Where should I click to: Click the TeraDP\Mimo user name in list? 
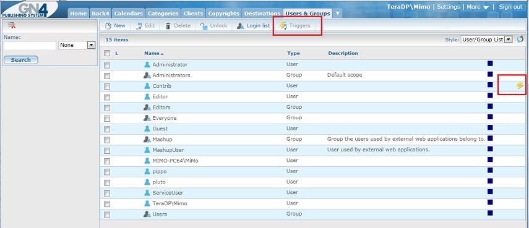[x=170, y=203]
